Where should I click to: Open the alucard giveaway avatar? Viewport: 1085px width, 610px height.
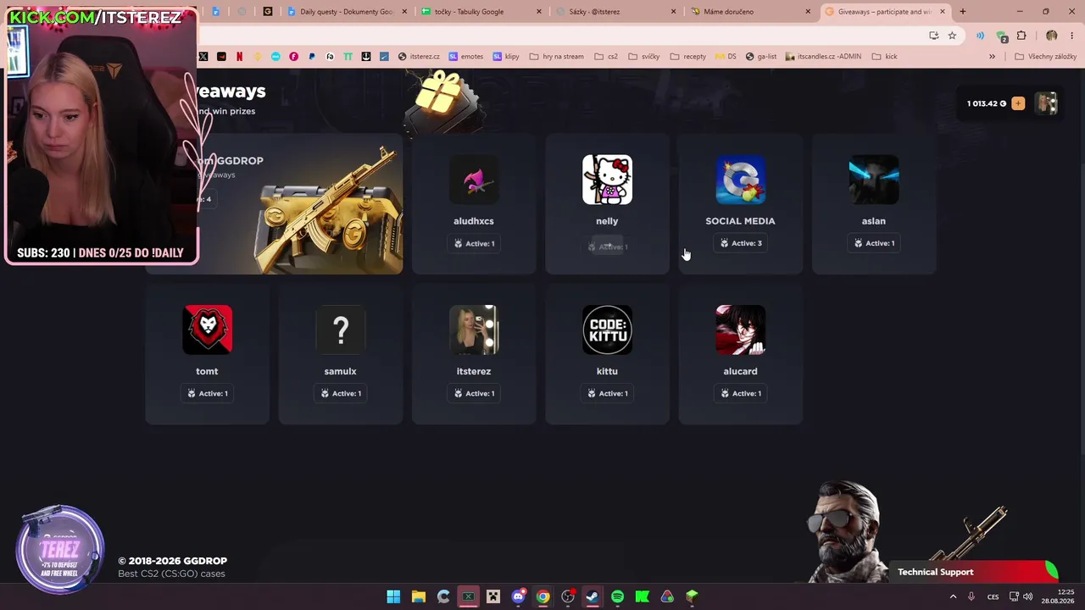740,330
